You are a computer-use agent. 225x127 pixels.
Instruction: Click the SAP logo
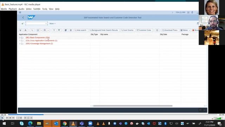pos(31,17)
